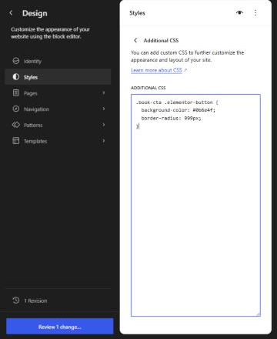Click the Templates layout icon

[x=16, y=141]
